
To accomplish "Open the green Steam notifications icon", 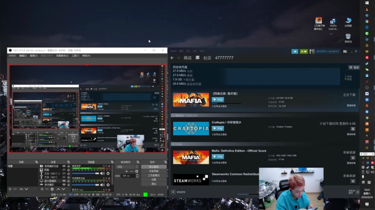I will [304, 51].
